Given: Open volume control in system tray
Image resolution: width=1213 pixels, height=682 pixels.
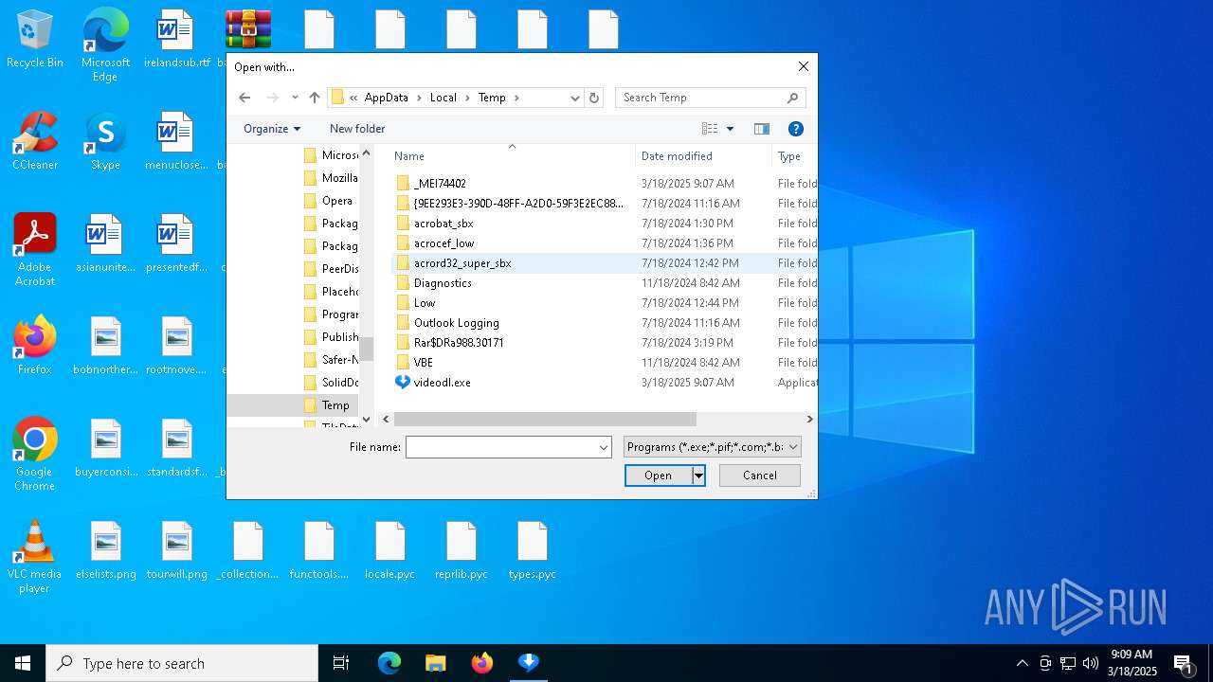Looking at the screenshot, I should pos(1091,663).
